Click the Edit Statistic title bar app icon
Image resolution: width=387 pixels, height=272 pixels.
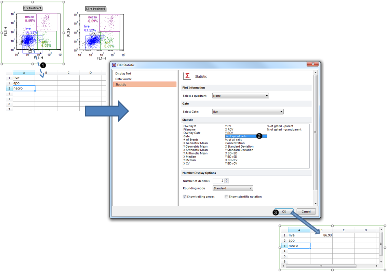tap(114, 65)
